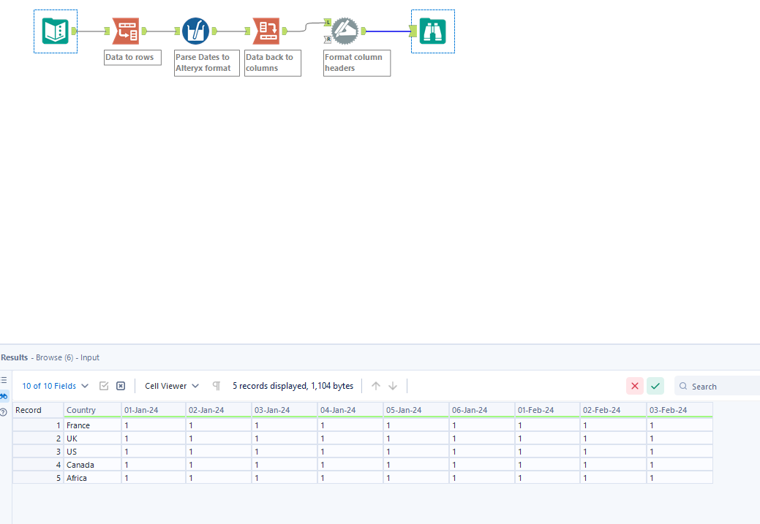Viewport: 760px width, 524px height.
Task: Click the up arrow navigation button
Action: [375, 385]
